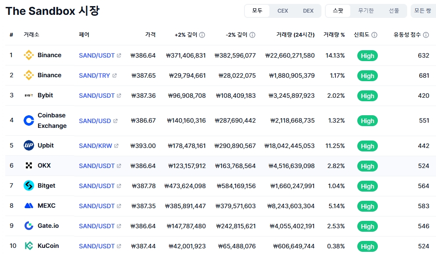The height and width of the screenshot is (254, 436).
Task: Click the Binance logo in row 1
Action: (x=28, y=55)
